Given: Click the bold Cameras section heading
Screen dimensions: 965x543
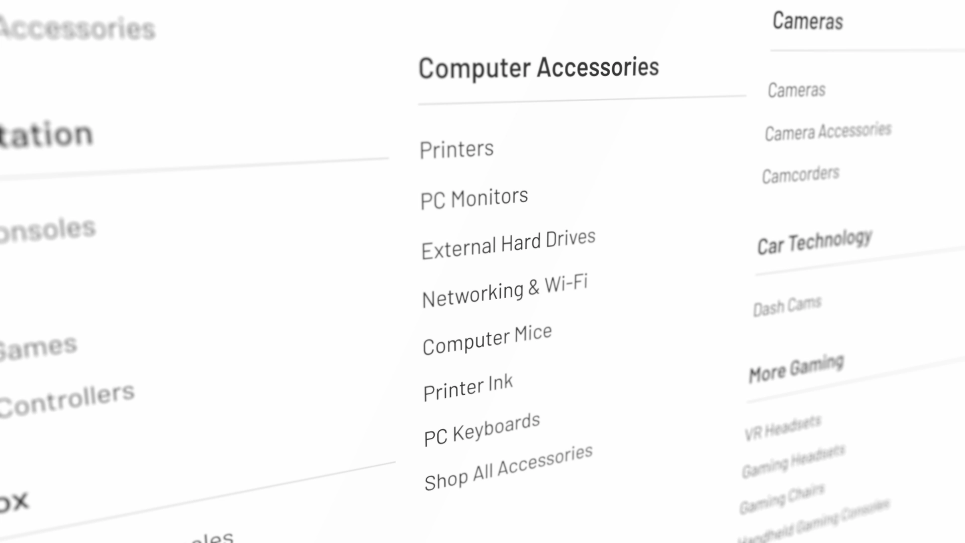Looking at the screenshot, I should tap(808, 21).
